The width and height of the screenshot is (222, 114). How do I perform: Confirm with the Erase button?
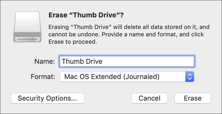point(193,98)
